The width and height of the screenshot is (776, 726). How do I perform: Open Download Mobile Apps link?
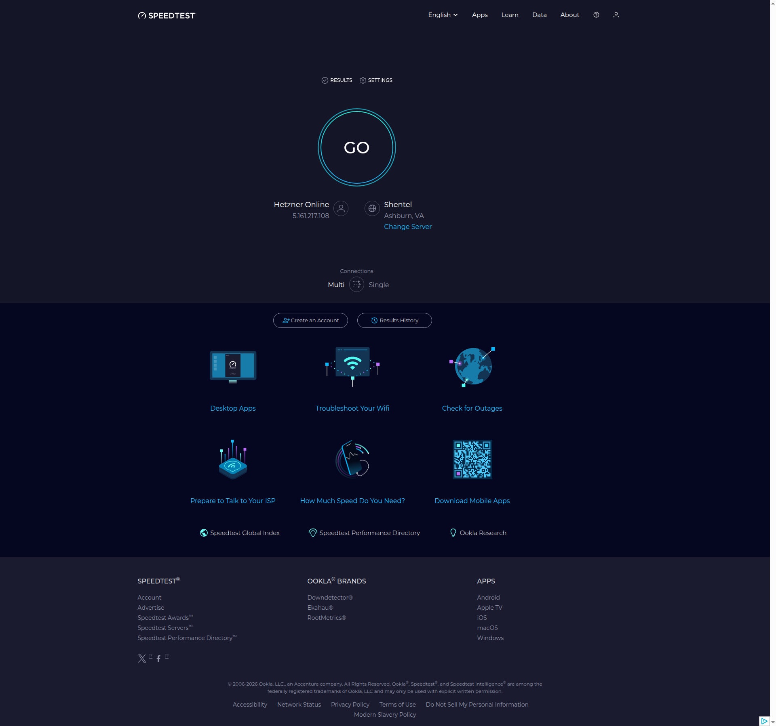coord(472,501)
